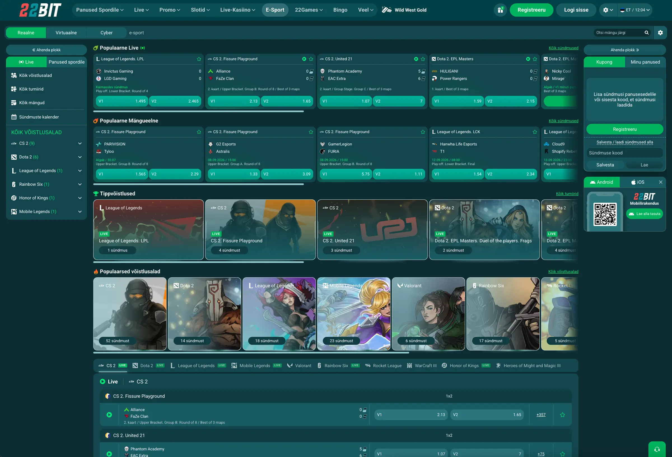
Task: Click the green Registreeru header button
Action: tap(531, 10)
